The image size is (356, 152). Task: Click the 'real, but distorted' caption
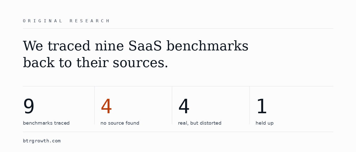tap(200, 123)
